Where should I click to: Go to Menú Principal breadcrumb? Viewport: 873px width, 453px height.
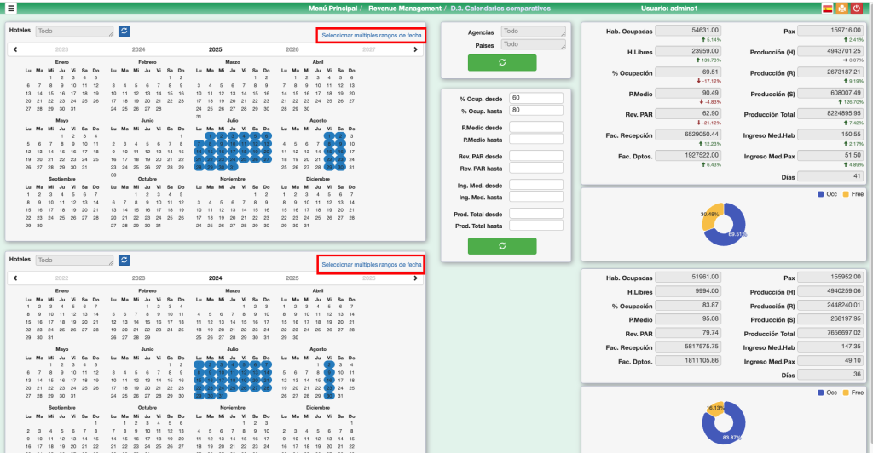pyautogui.click(x=331, y=9)
